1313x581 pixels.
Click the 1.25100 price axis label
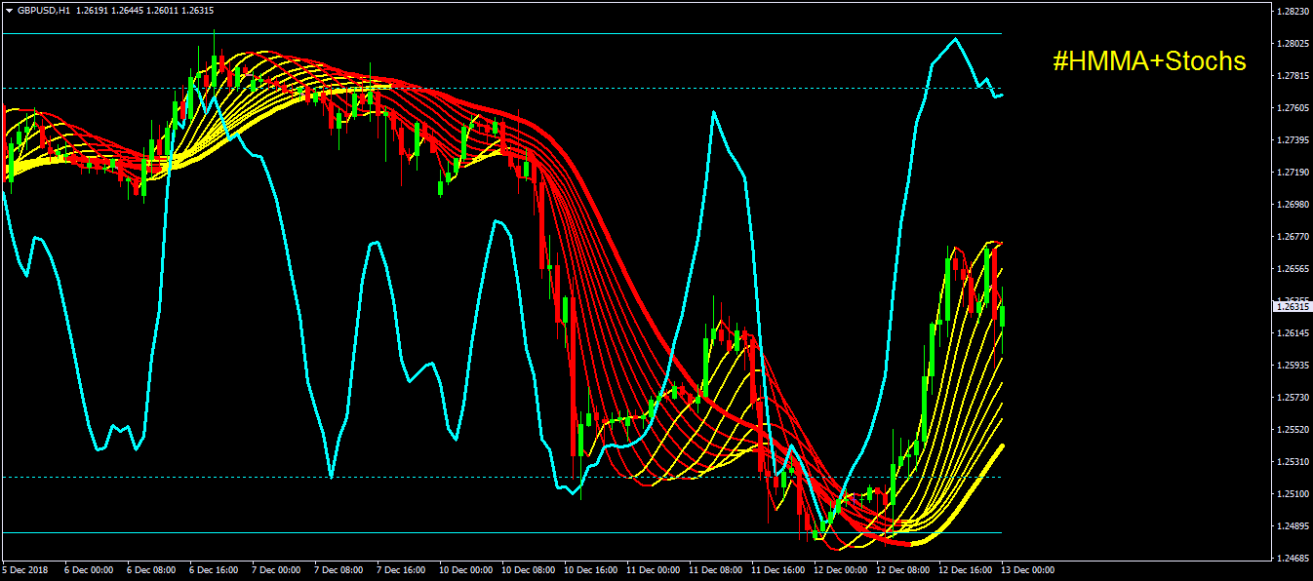click(1293, 494)
